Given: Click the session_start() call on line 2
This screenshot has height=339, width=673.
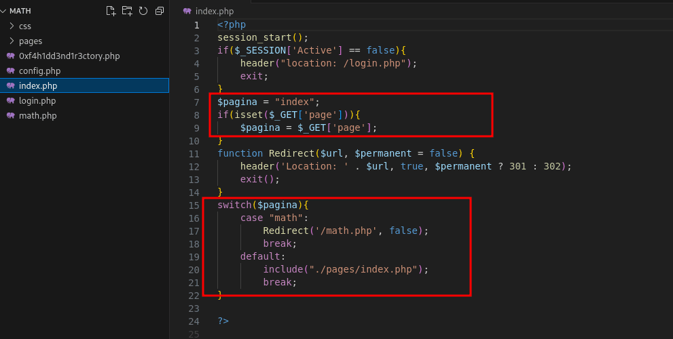Looking at the screenshot, I should (x=260, y=38).
